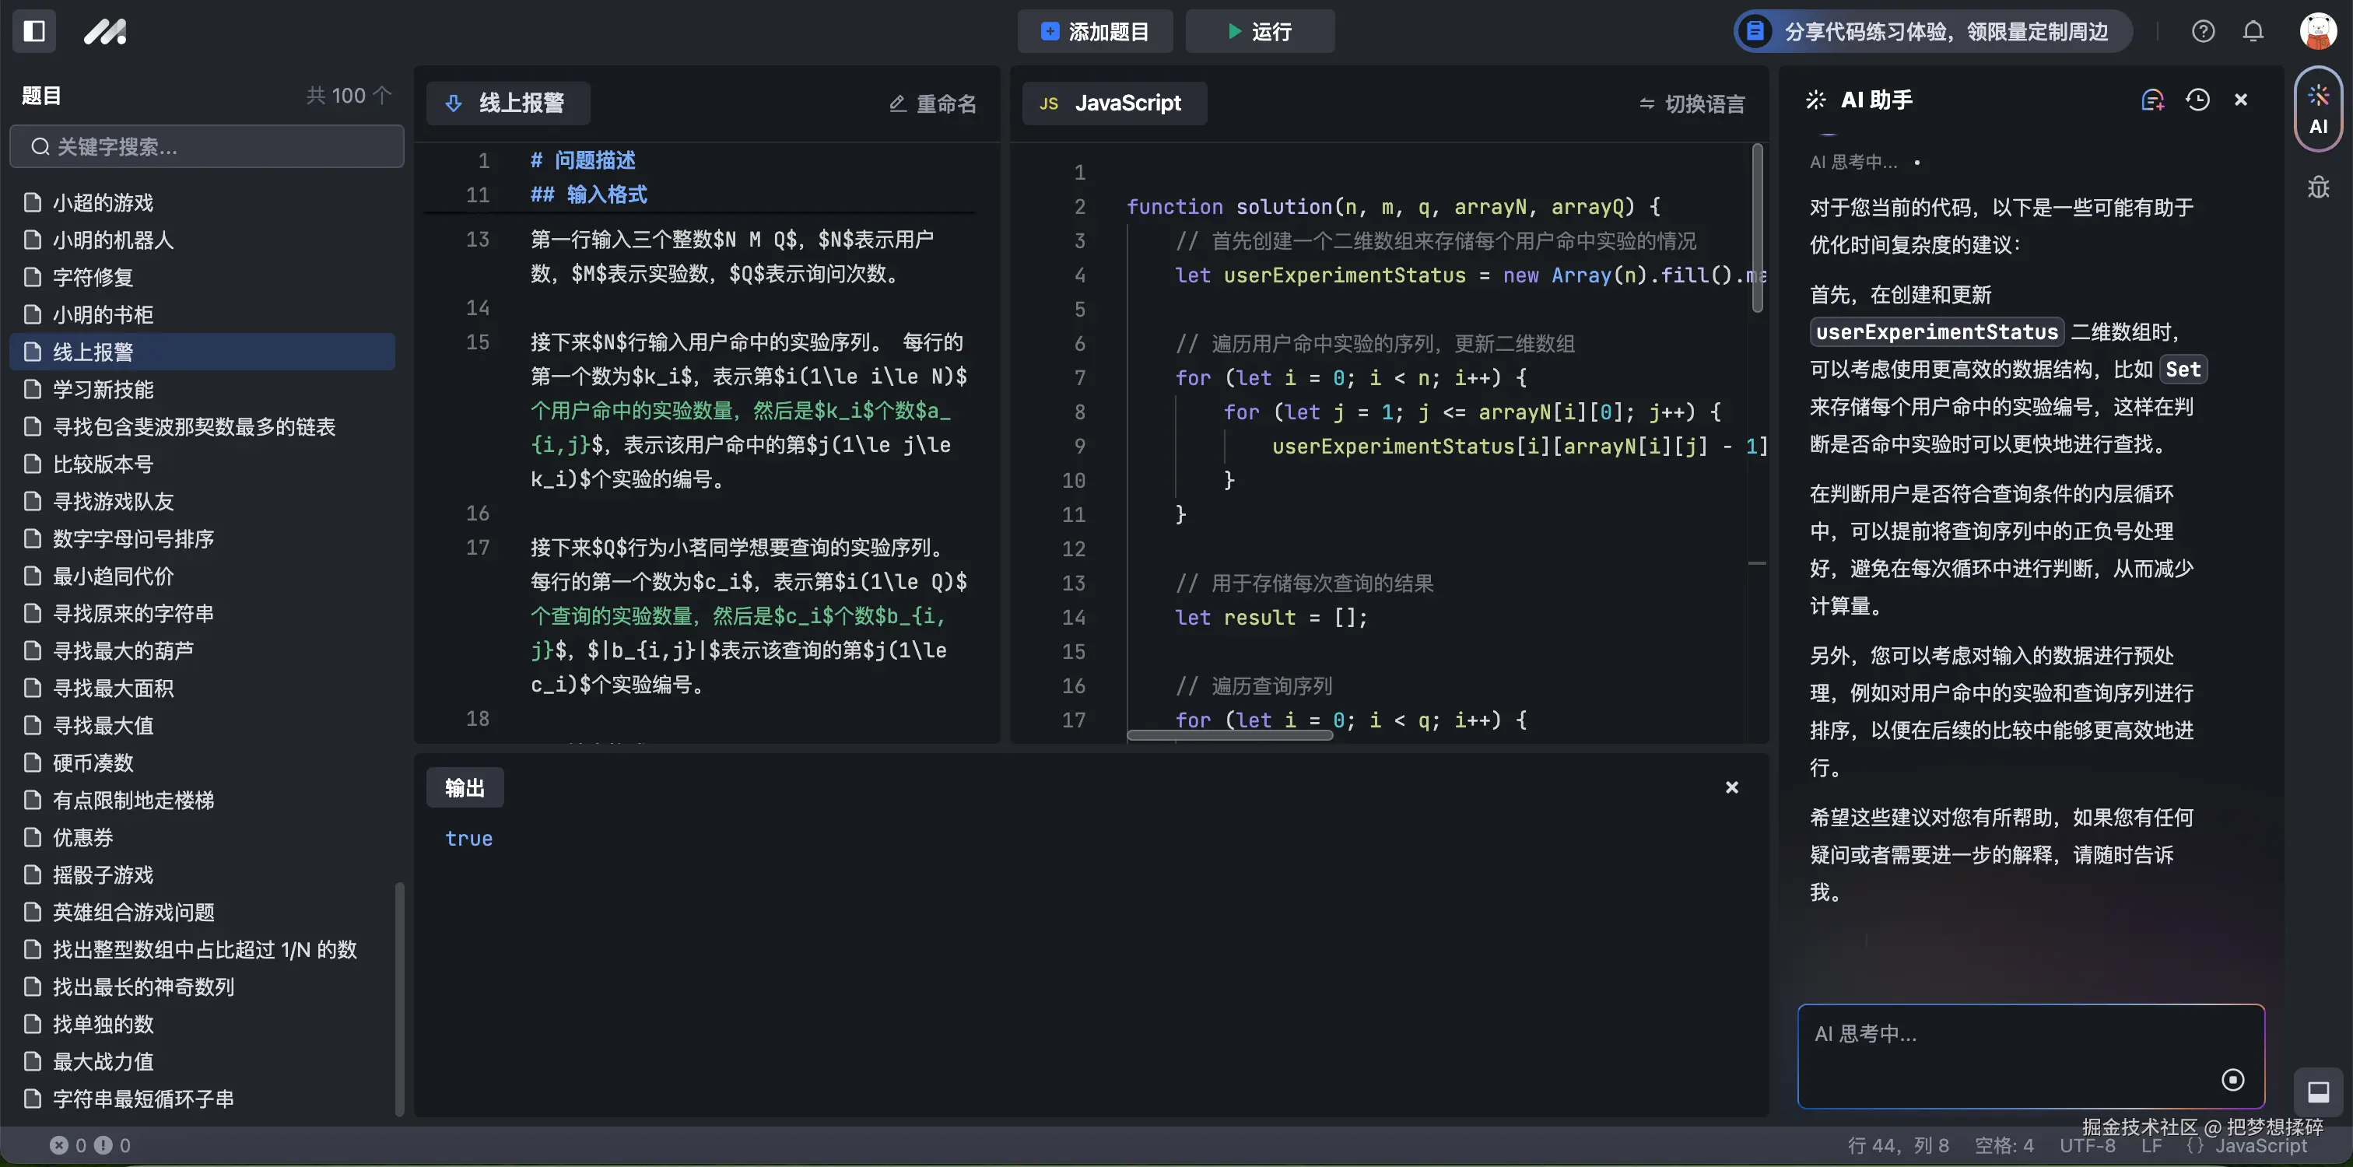Open notifications with the bell icon
Image resolution: width=2353 pixels, height=1167 pixels.
(x=2253, y=30)
